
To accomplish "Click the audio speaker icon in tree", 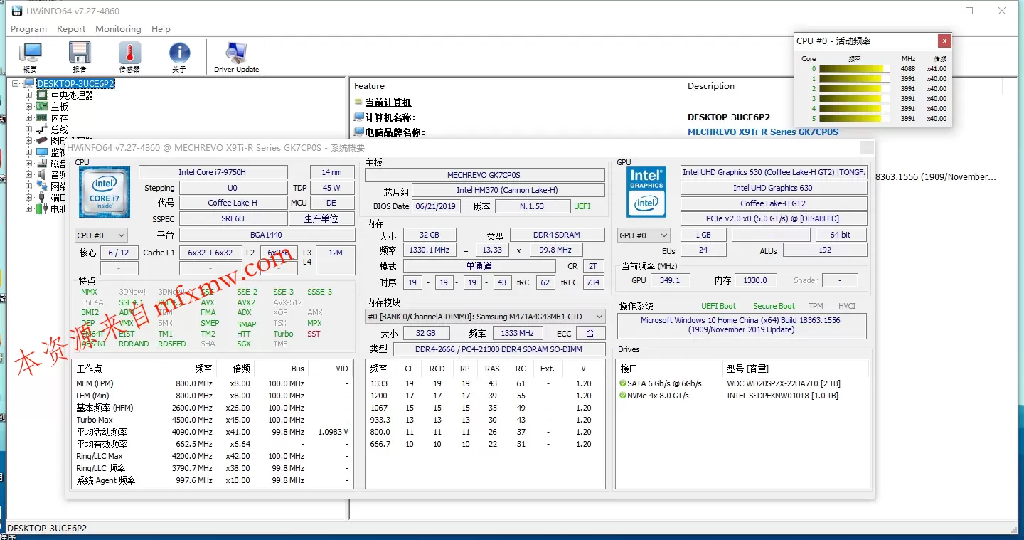I will coord(42,175).
